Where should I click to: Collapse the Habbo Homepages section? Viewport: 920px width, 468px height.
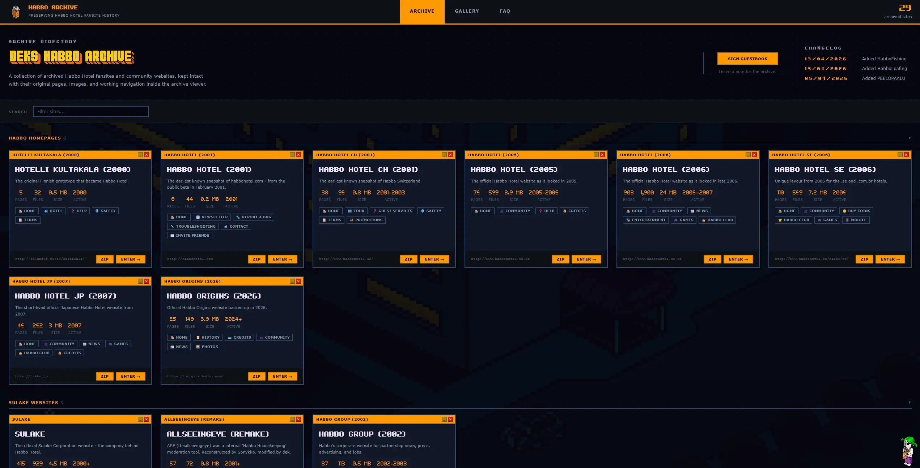pos(910,138)
